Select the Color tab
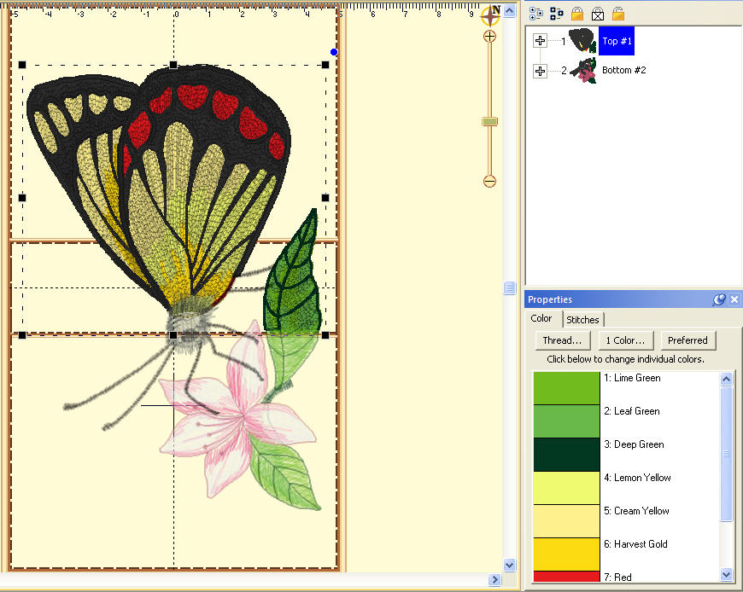743x592 pixels. pyautogui.click(x=541, y=319)
